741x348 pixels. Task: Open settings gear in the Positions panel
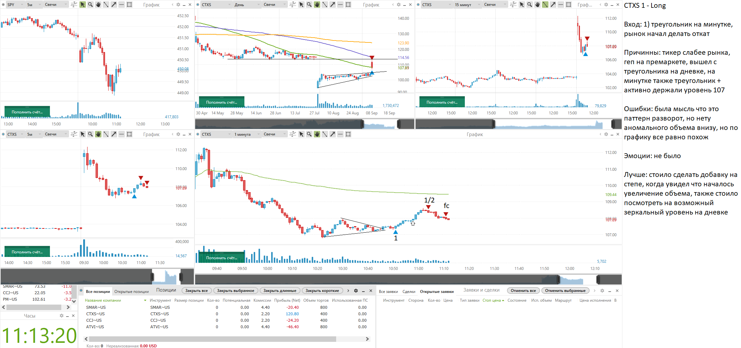pos(356,291)
